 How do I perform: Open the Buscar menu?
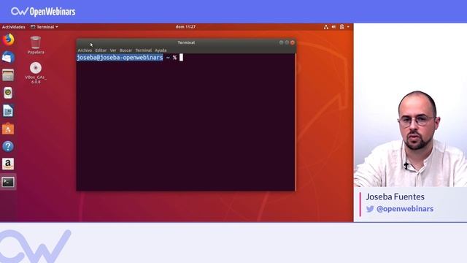pos(126,50)
